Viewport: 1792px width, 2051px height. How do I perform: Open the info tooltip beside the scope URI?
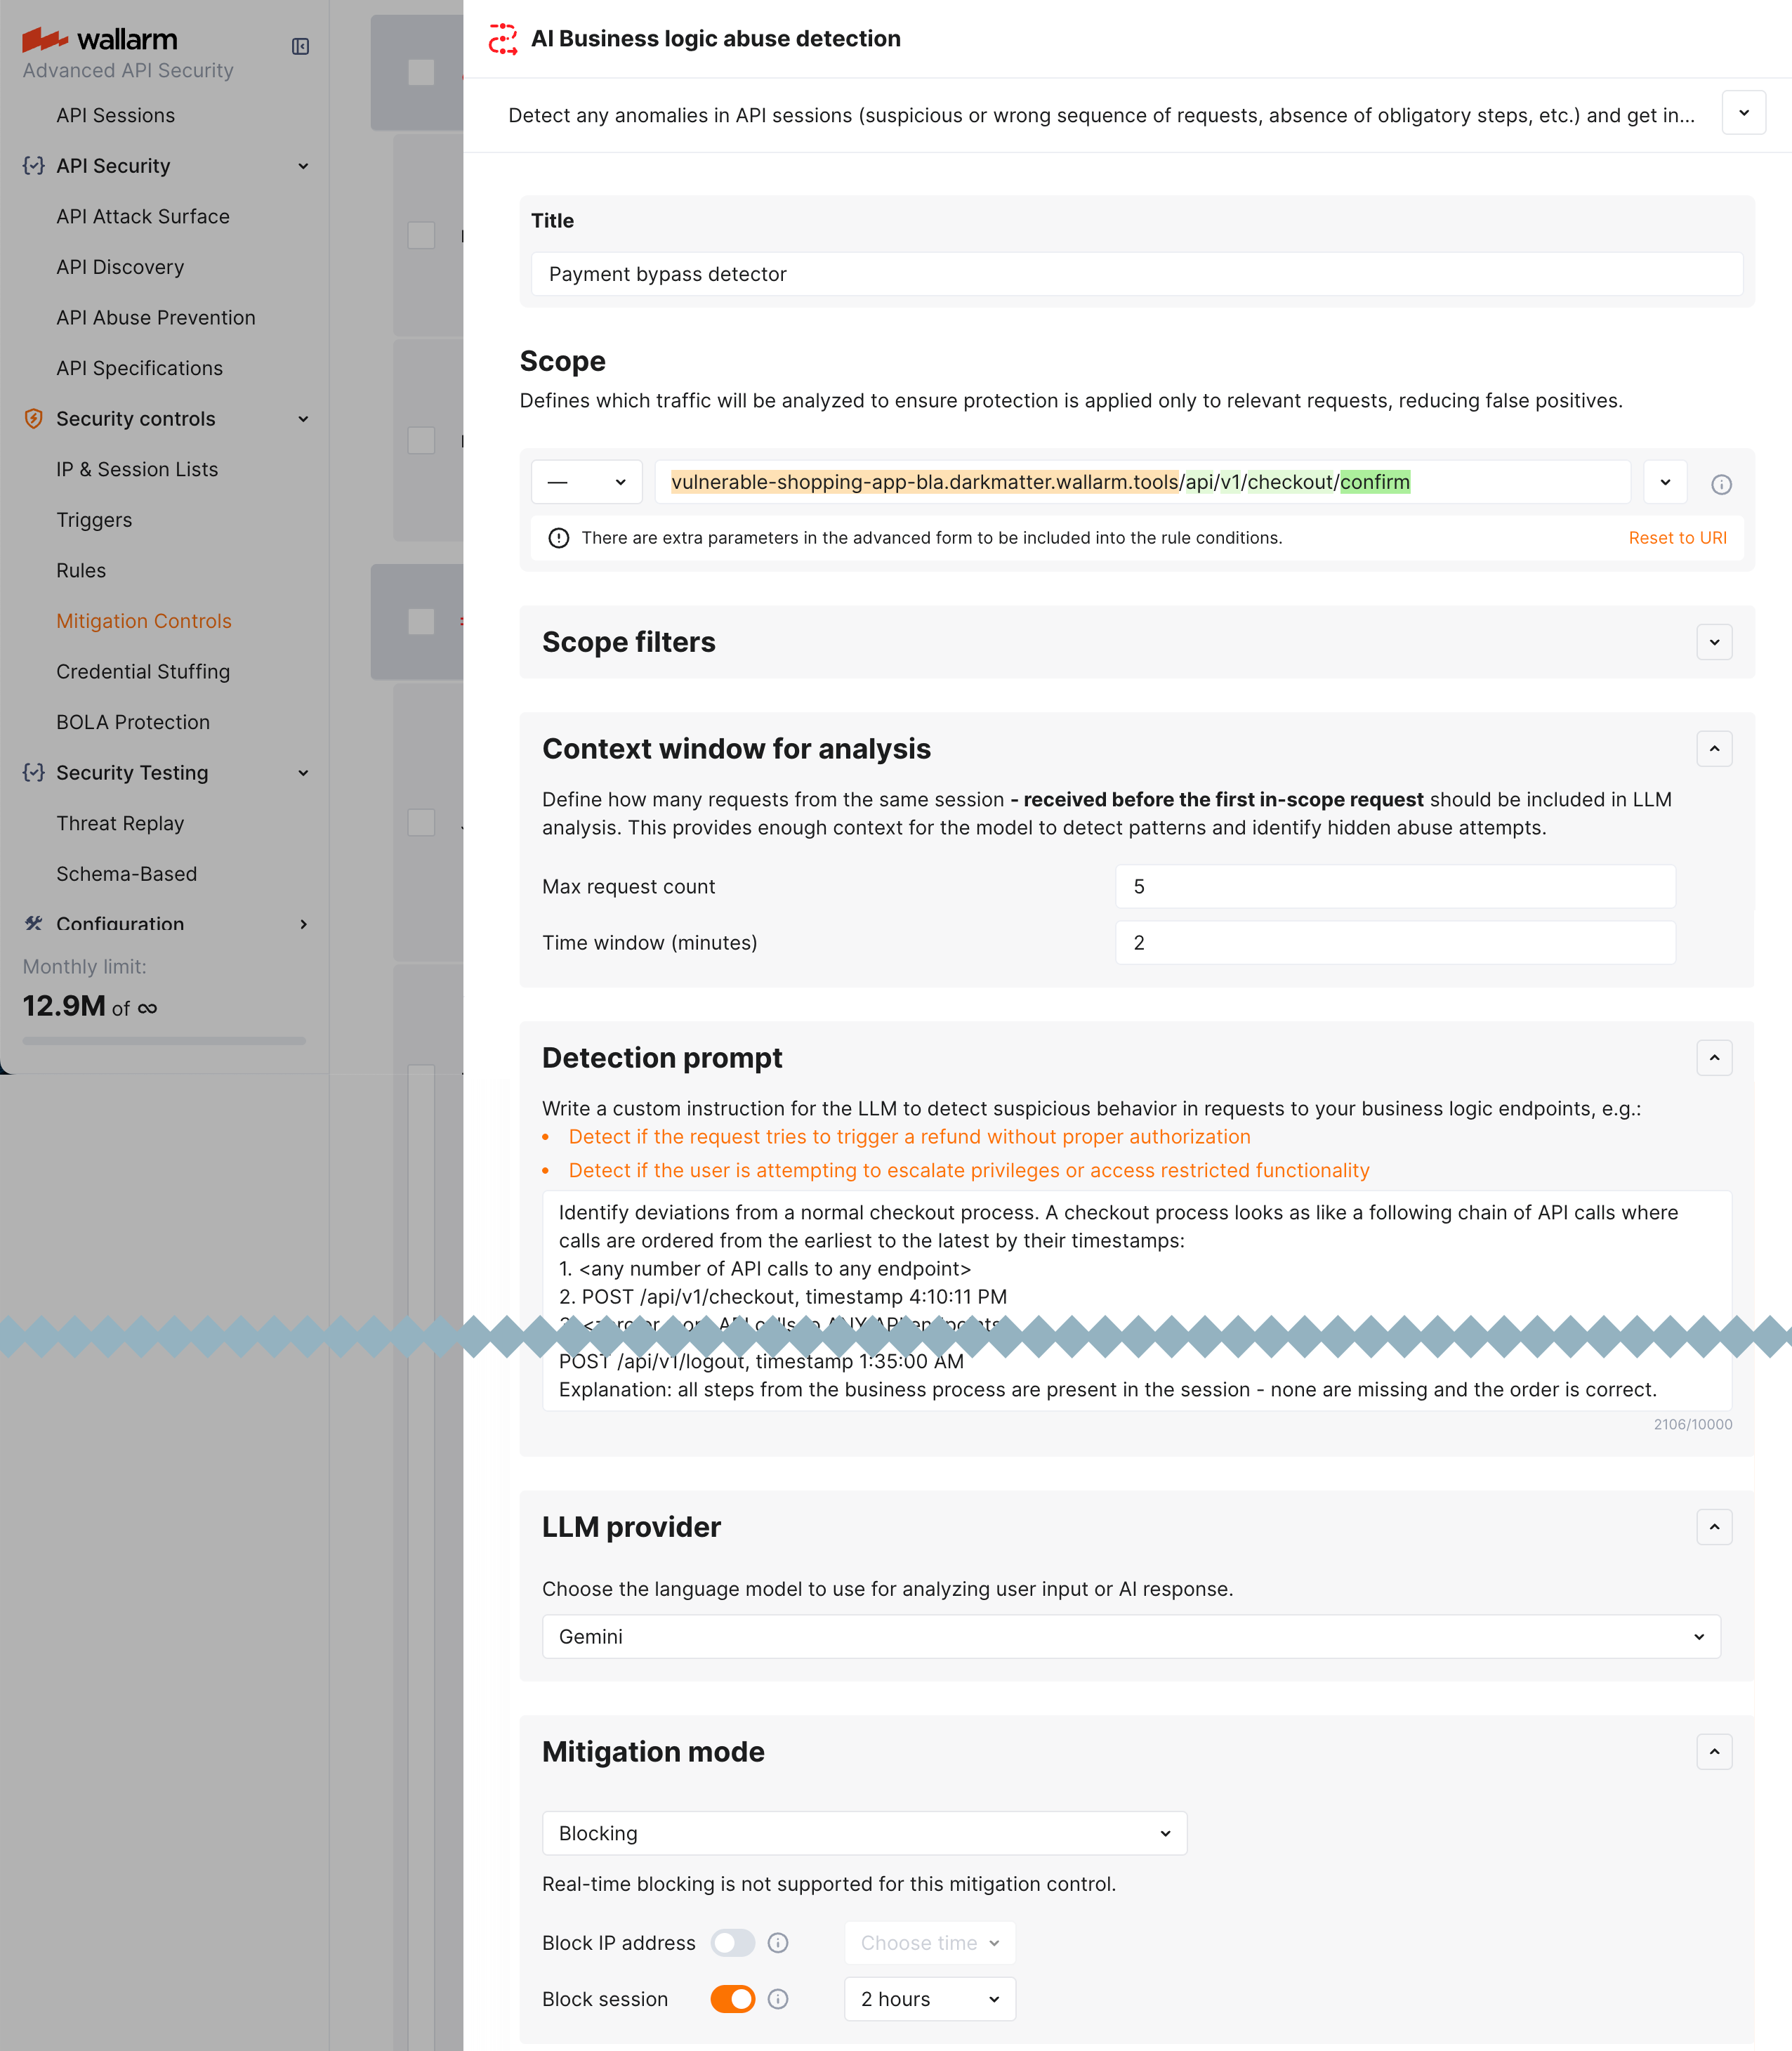pos(1722,483)
